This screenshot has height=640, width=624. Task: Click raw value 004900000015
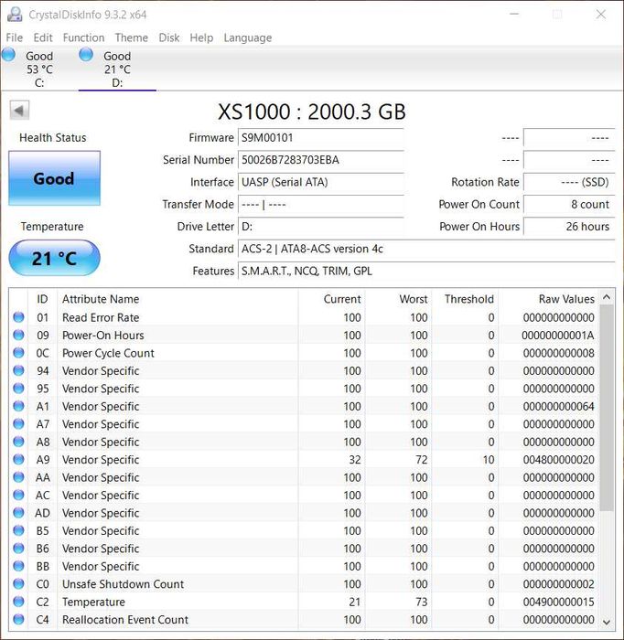[x=558, y=602]
